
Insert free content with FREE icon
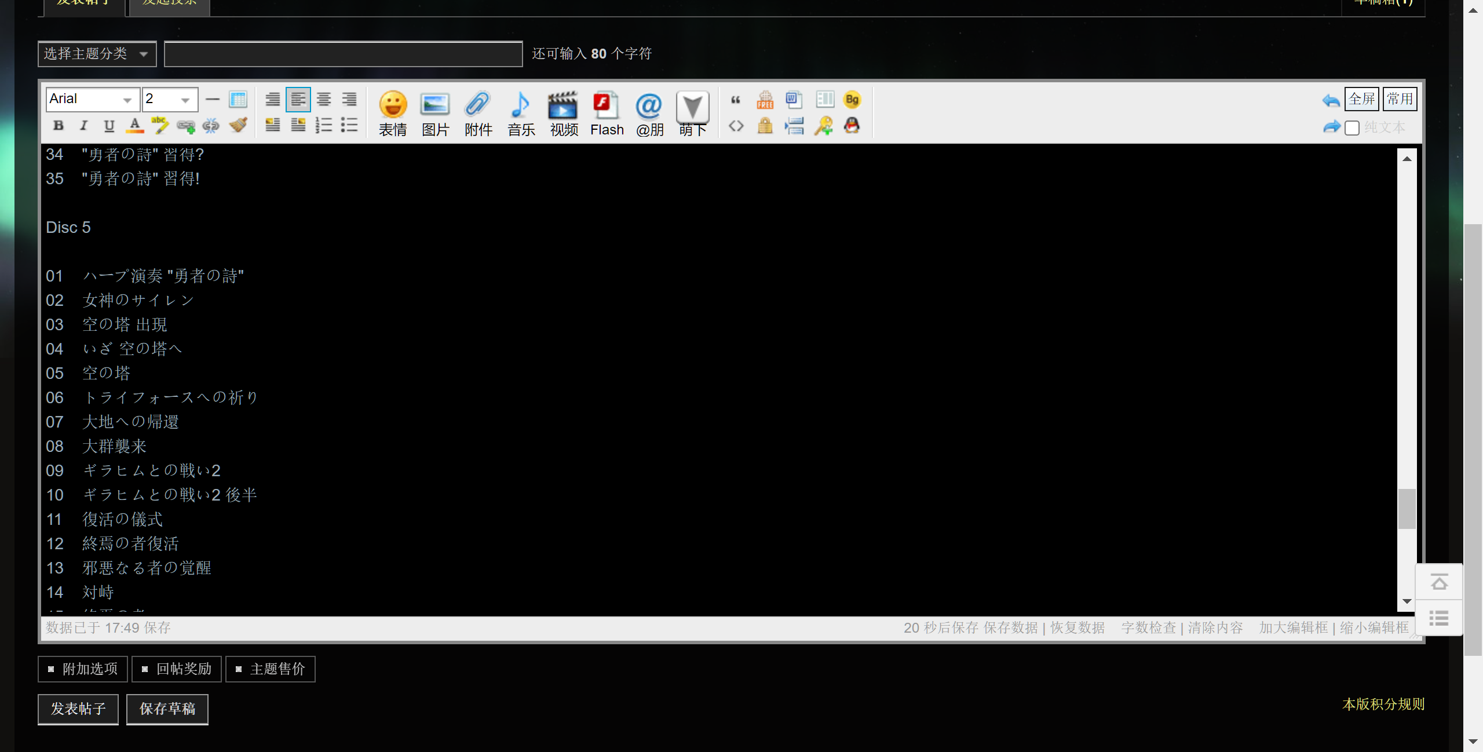[765, 100]
